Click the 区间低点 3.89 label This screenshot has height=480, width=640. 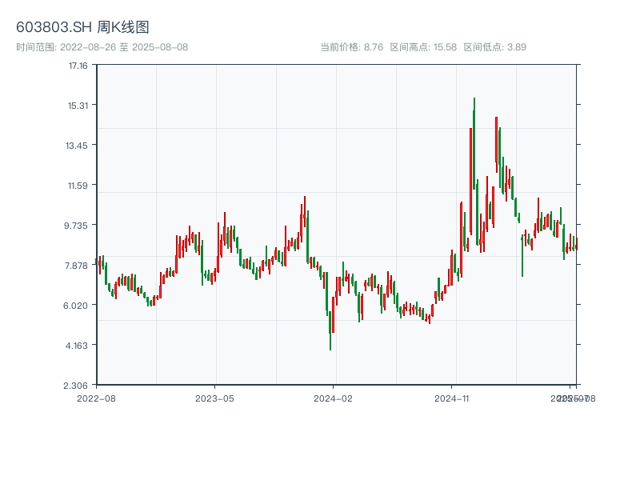pos(494,47)
